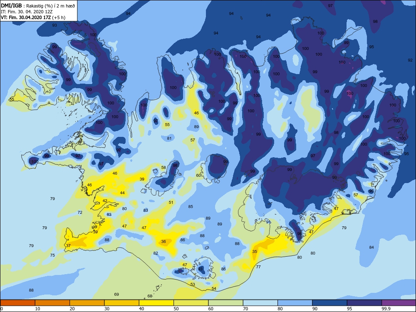
Task: Select the map value 44
Action: click(x=122, y=193)
